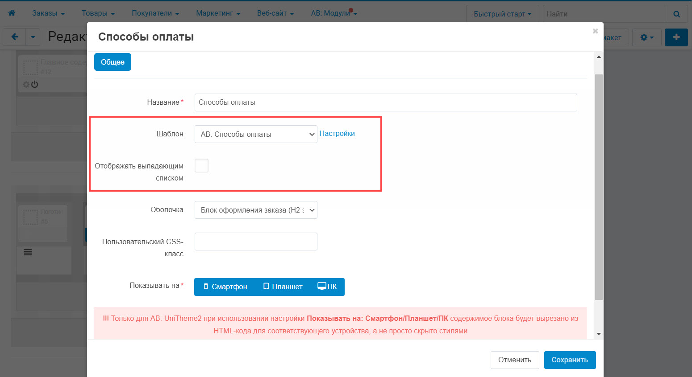692x377 pixels.
Task: Open the Оболочка dropdown
Action: click(x=256, y=210)
